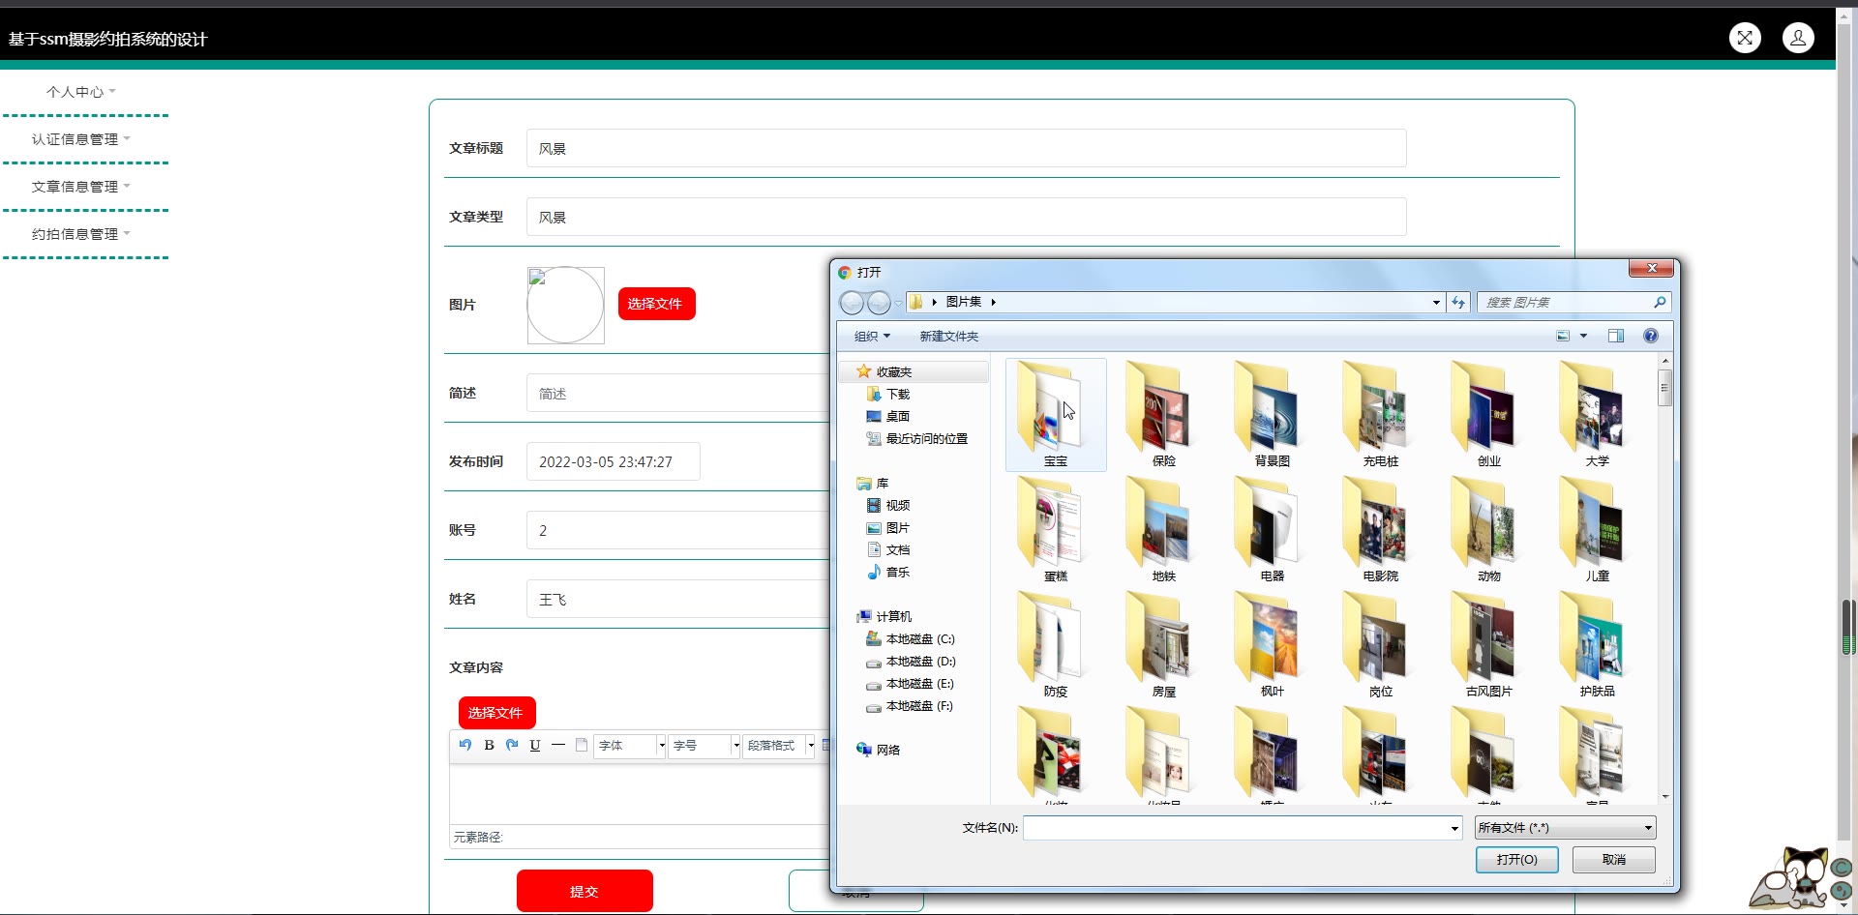
Task: Click the fullscreen icon in the top header
Action: [1745, 38]
